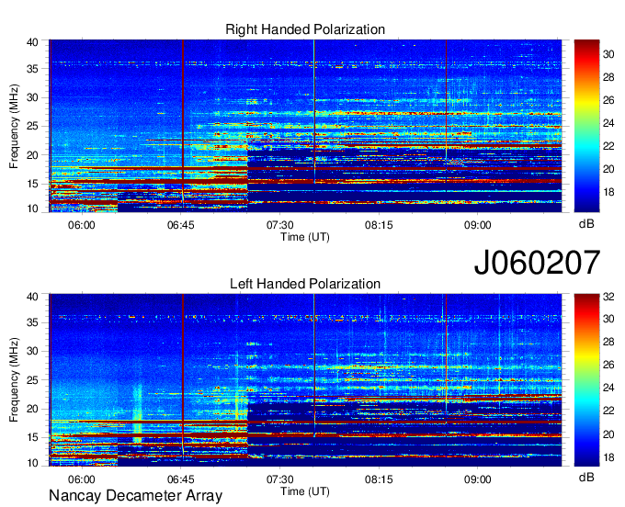The width and height of the screenshot is (625, 507).
Task: Click 'Time (UT)' label under bottom plot
Action: (305, 491)
